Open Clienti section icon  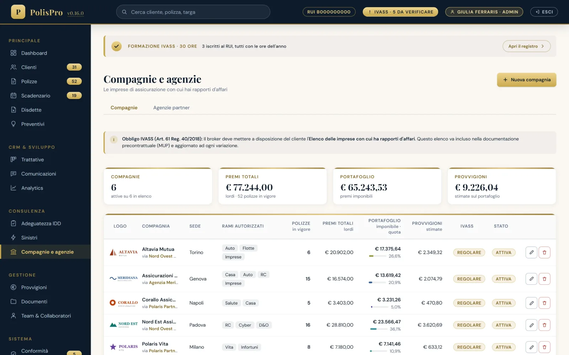click(x=14, y=67)
